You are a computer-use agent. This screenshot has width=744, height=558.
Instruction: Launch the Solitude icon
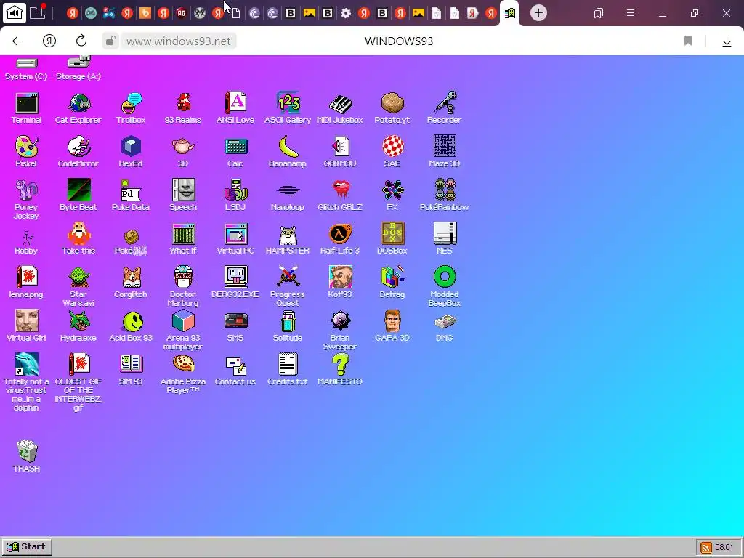(288, 326)
